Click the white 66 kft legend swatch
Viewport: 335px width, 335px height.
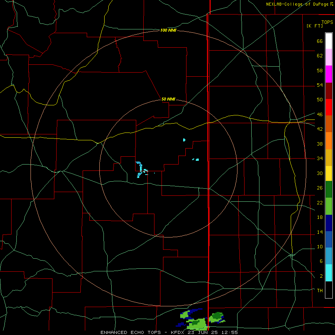(329, 41)
